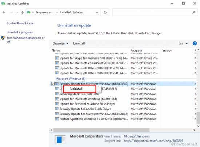200x147 pixels.
Task: Click the horizontal scrollbar thumb
Action: 101,130
